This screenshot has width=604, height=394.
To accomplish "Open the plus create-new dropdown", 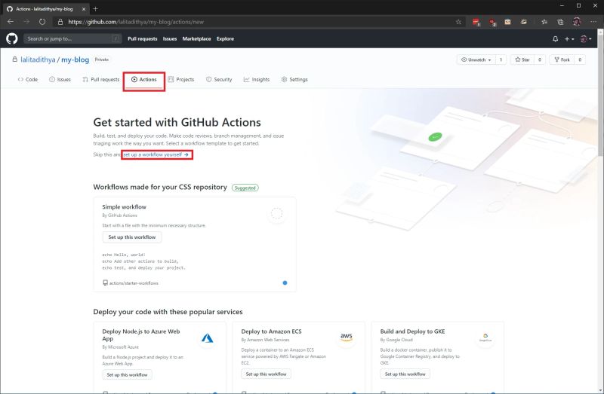I will coord(569,39).
